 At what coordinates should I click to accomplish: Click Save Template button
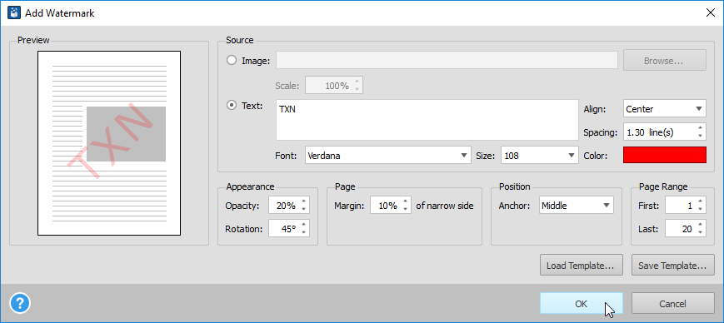[672, 266]
